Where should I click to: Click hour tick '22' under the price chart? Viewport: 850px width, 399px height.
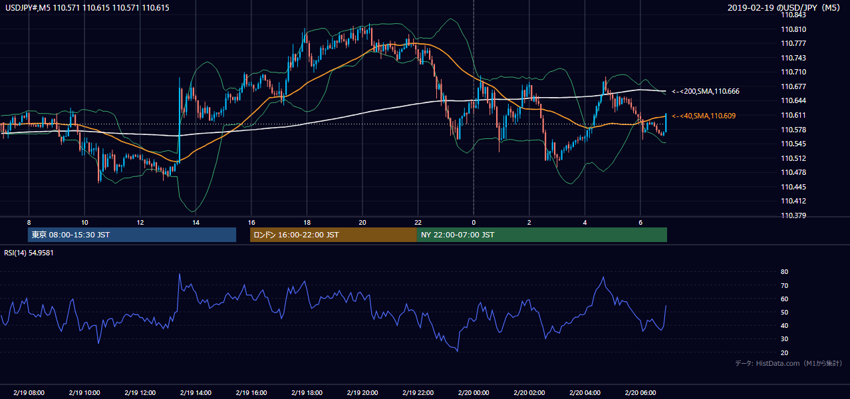(418, 222)
